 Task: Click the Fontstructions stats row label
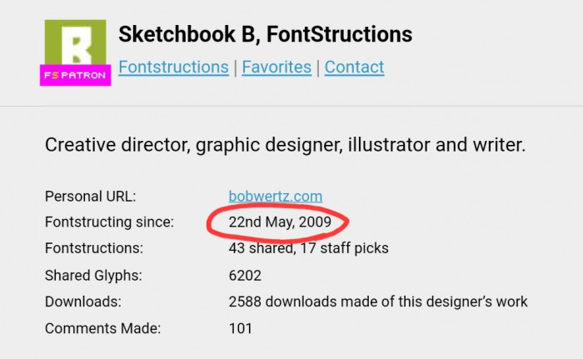pyautogui.click(x=94, y=248)
